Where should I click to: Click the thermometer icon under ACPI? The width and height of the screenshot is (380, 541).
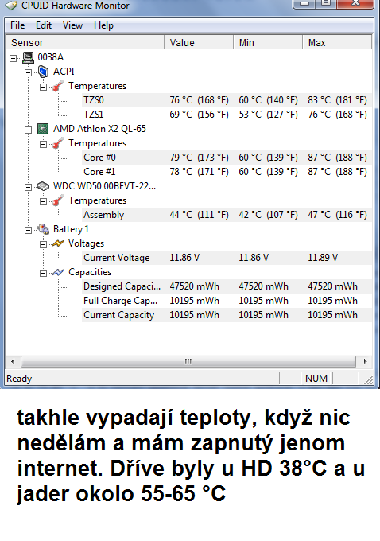click(x=58, y=86)
